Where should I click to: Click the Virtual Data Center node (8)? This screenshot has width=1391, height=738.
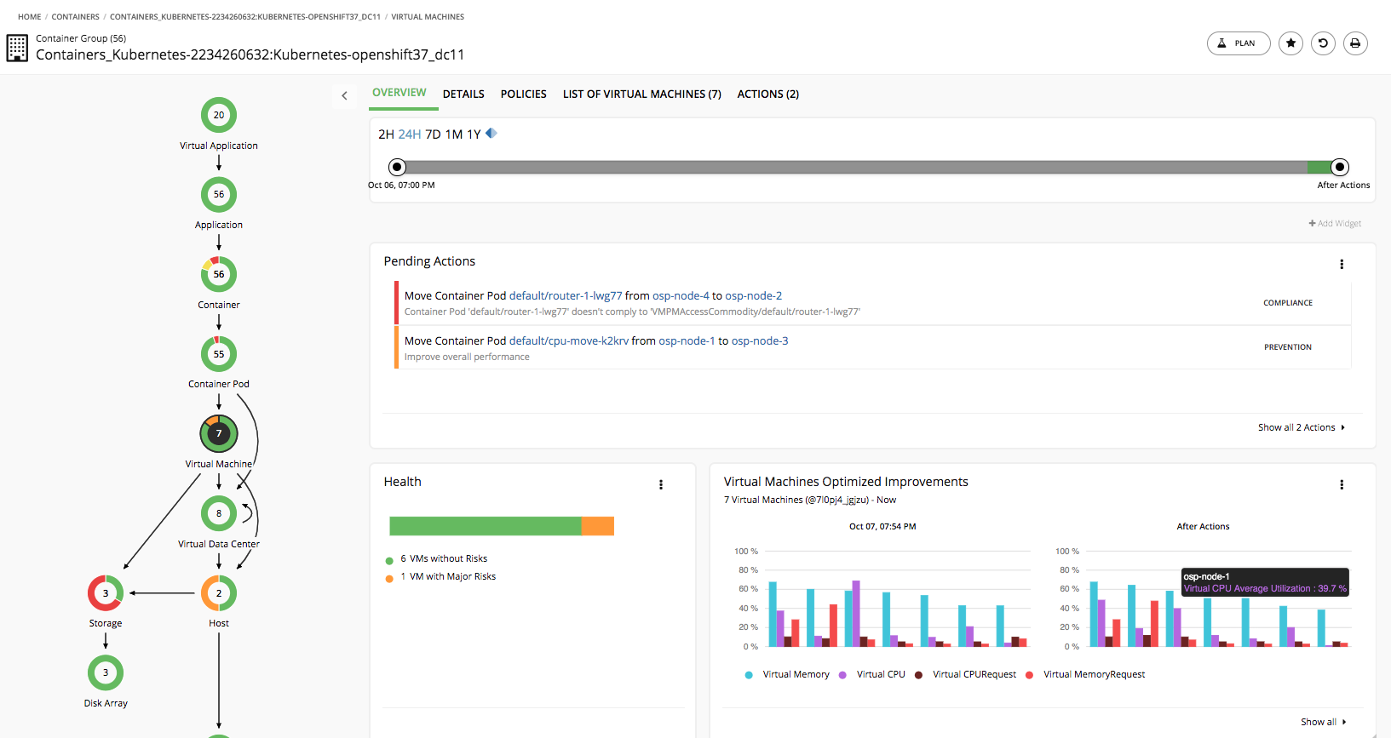(219, 513)
